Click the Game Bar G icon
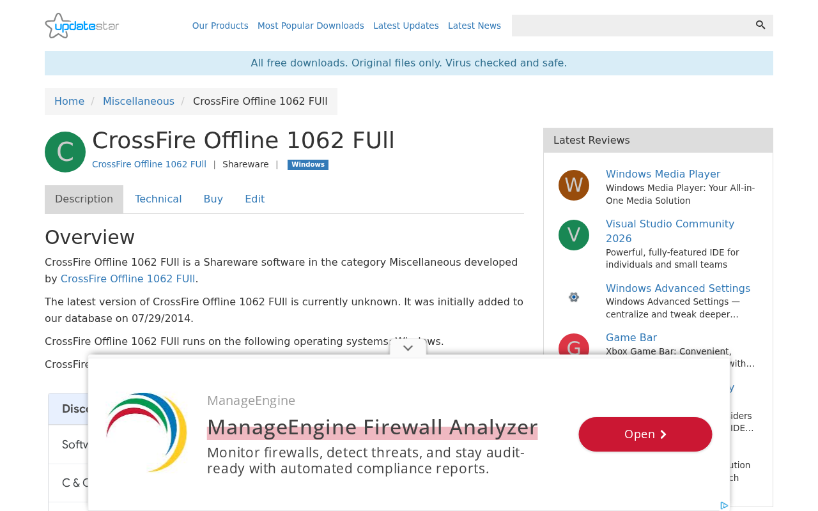 (x=574, y=346)
